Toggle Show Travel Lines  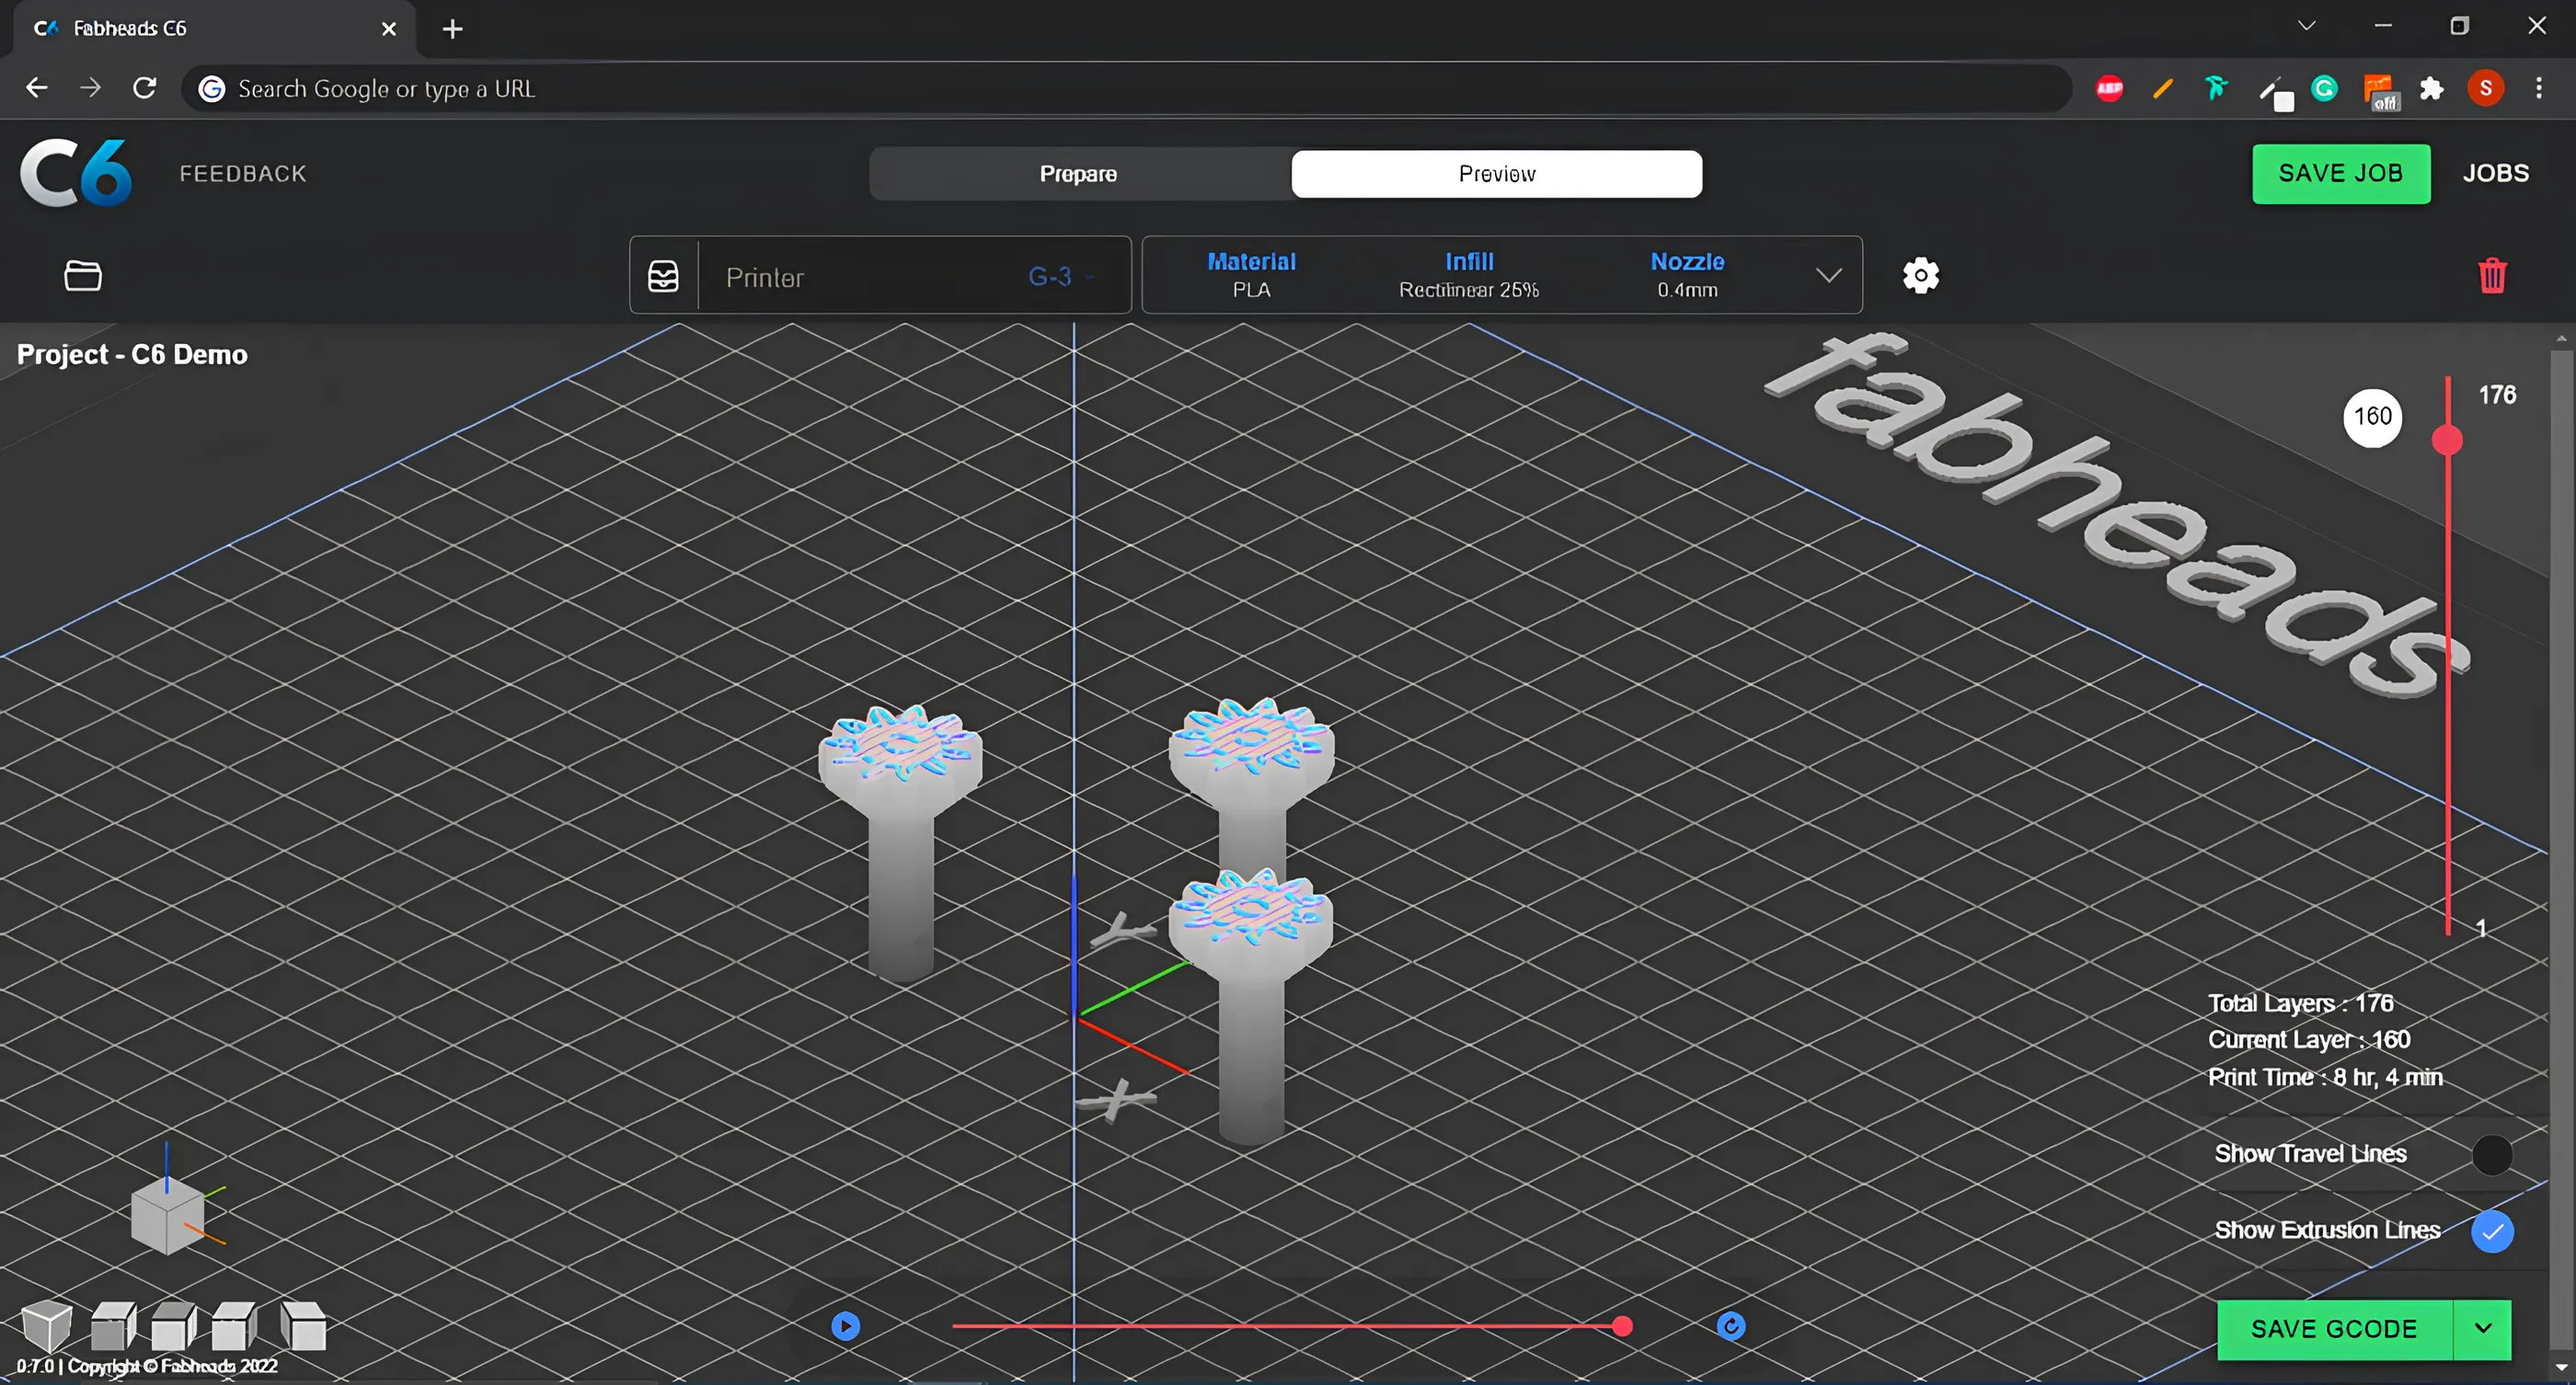(2491, 1154)
